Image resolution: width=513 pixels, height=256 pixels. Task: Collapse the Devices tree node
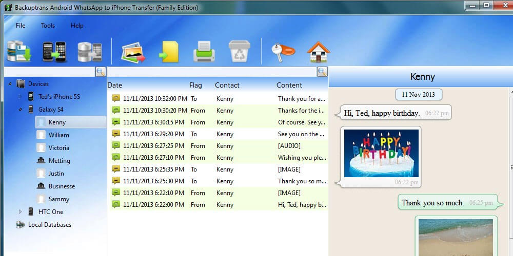10,84
